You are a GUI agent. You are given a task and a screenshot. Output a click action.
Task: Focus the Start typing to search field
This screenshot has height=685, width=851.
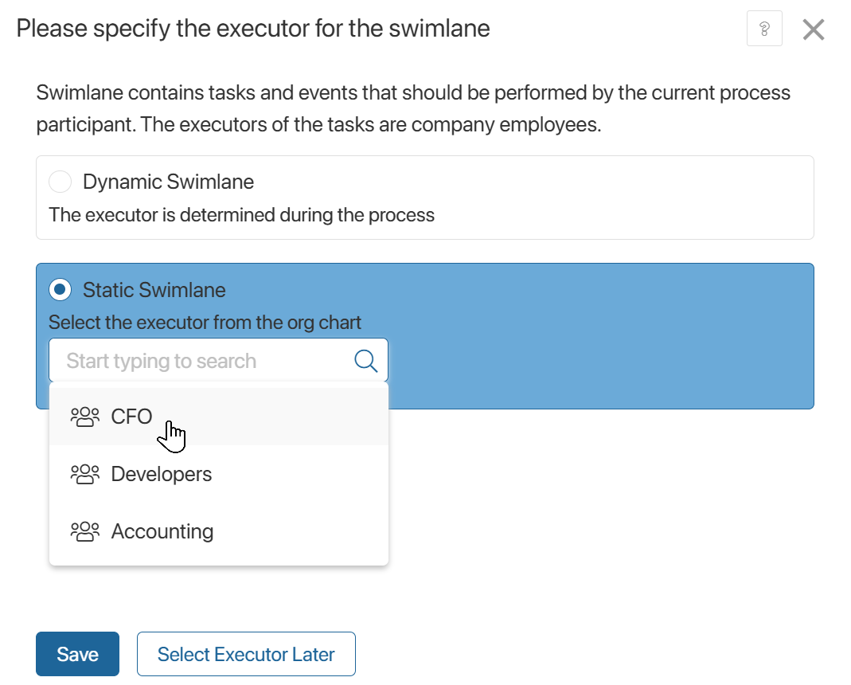(x=199, y=360)
